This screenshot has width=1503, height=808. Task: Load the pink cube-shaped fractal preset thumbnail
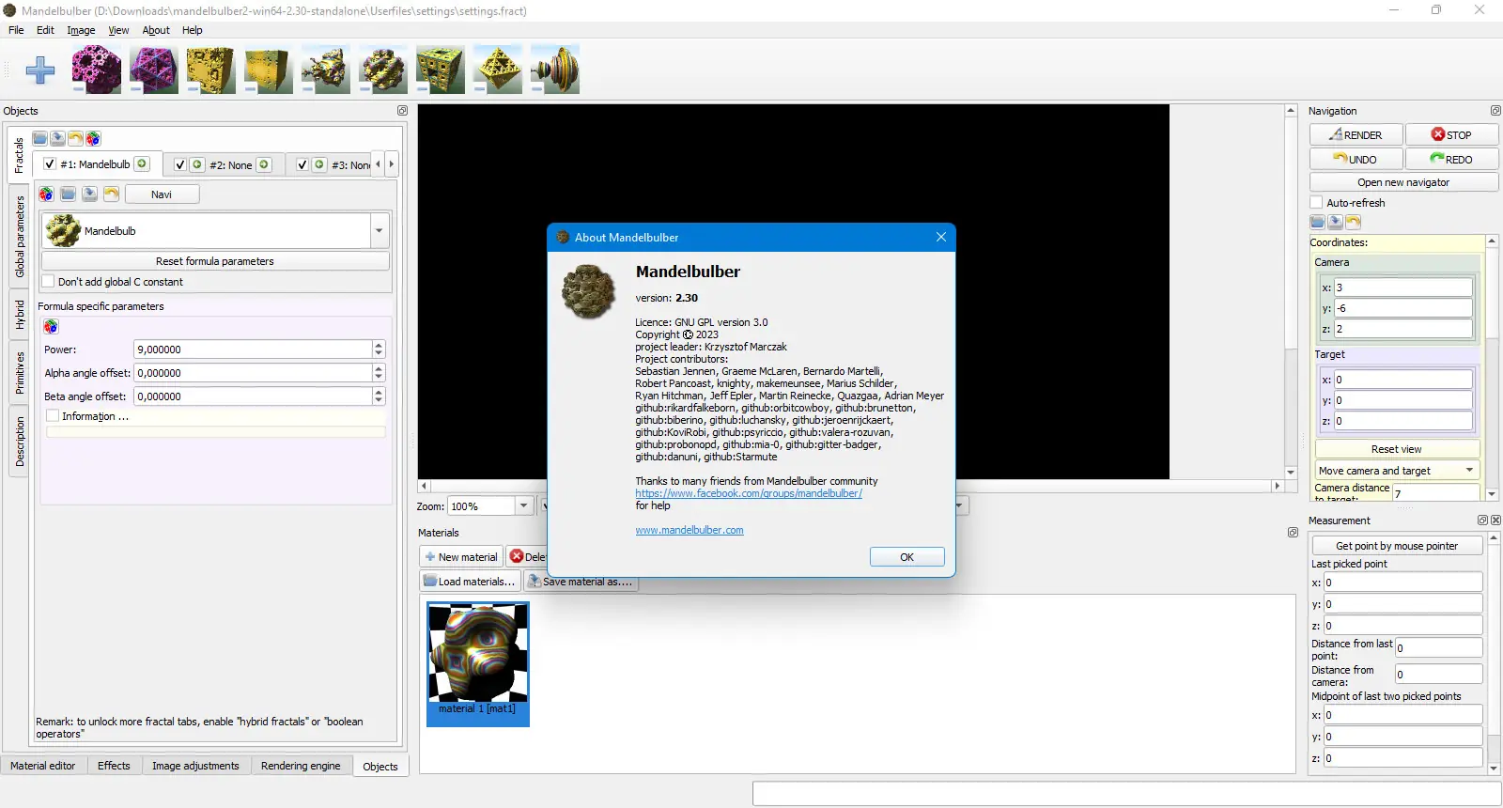pyautogui.click(x=97, y=70)
